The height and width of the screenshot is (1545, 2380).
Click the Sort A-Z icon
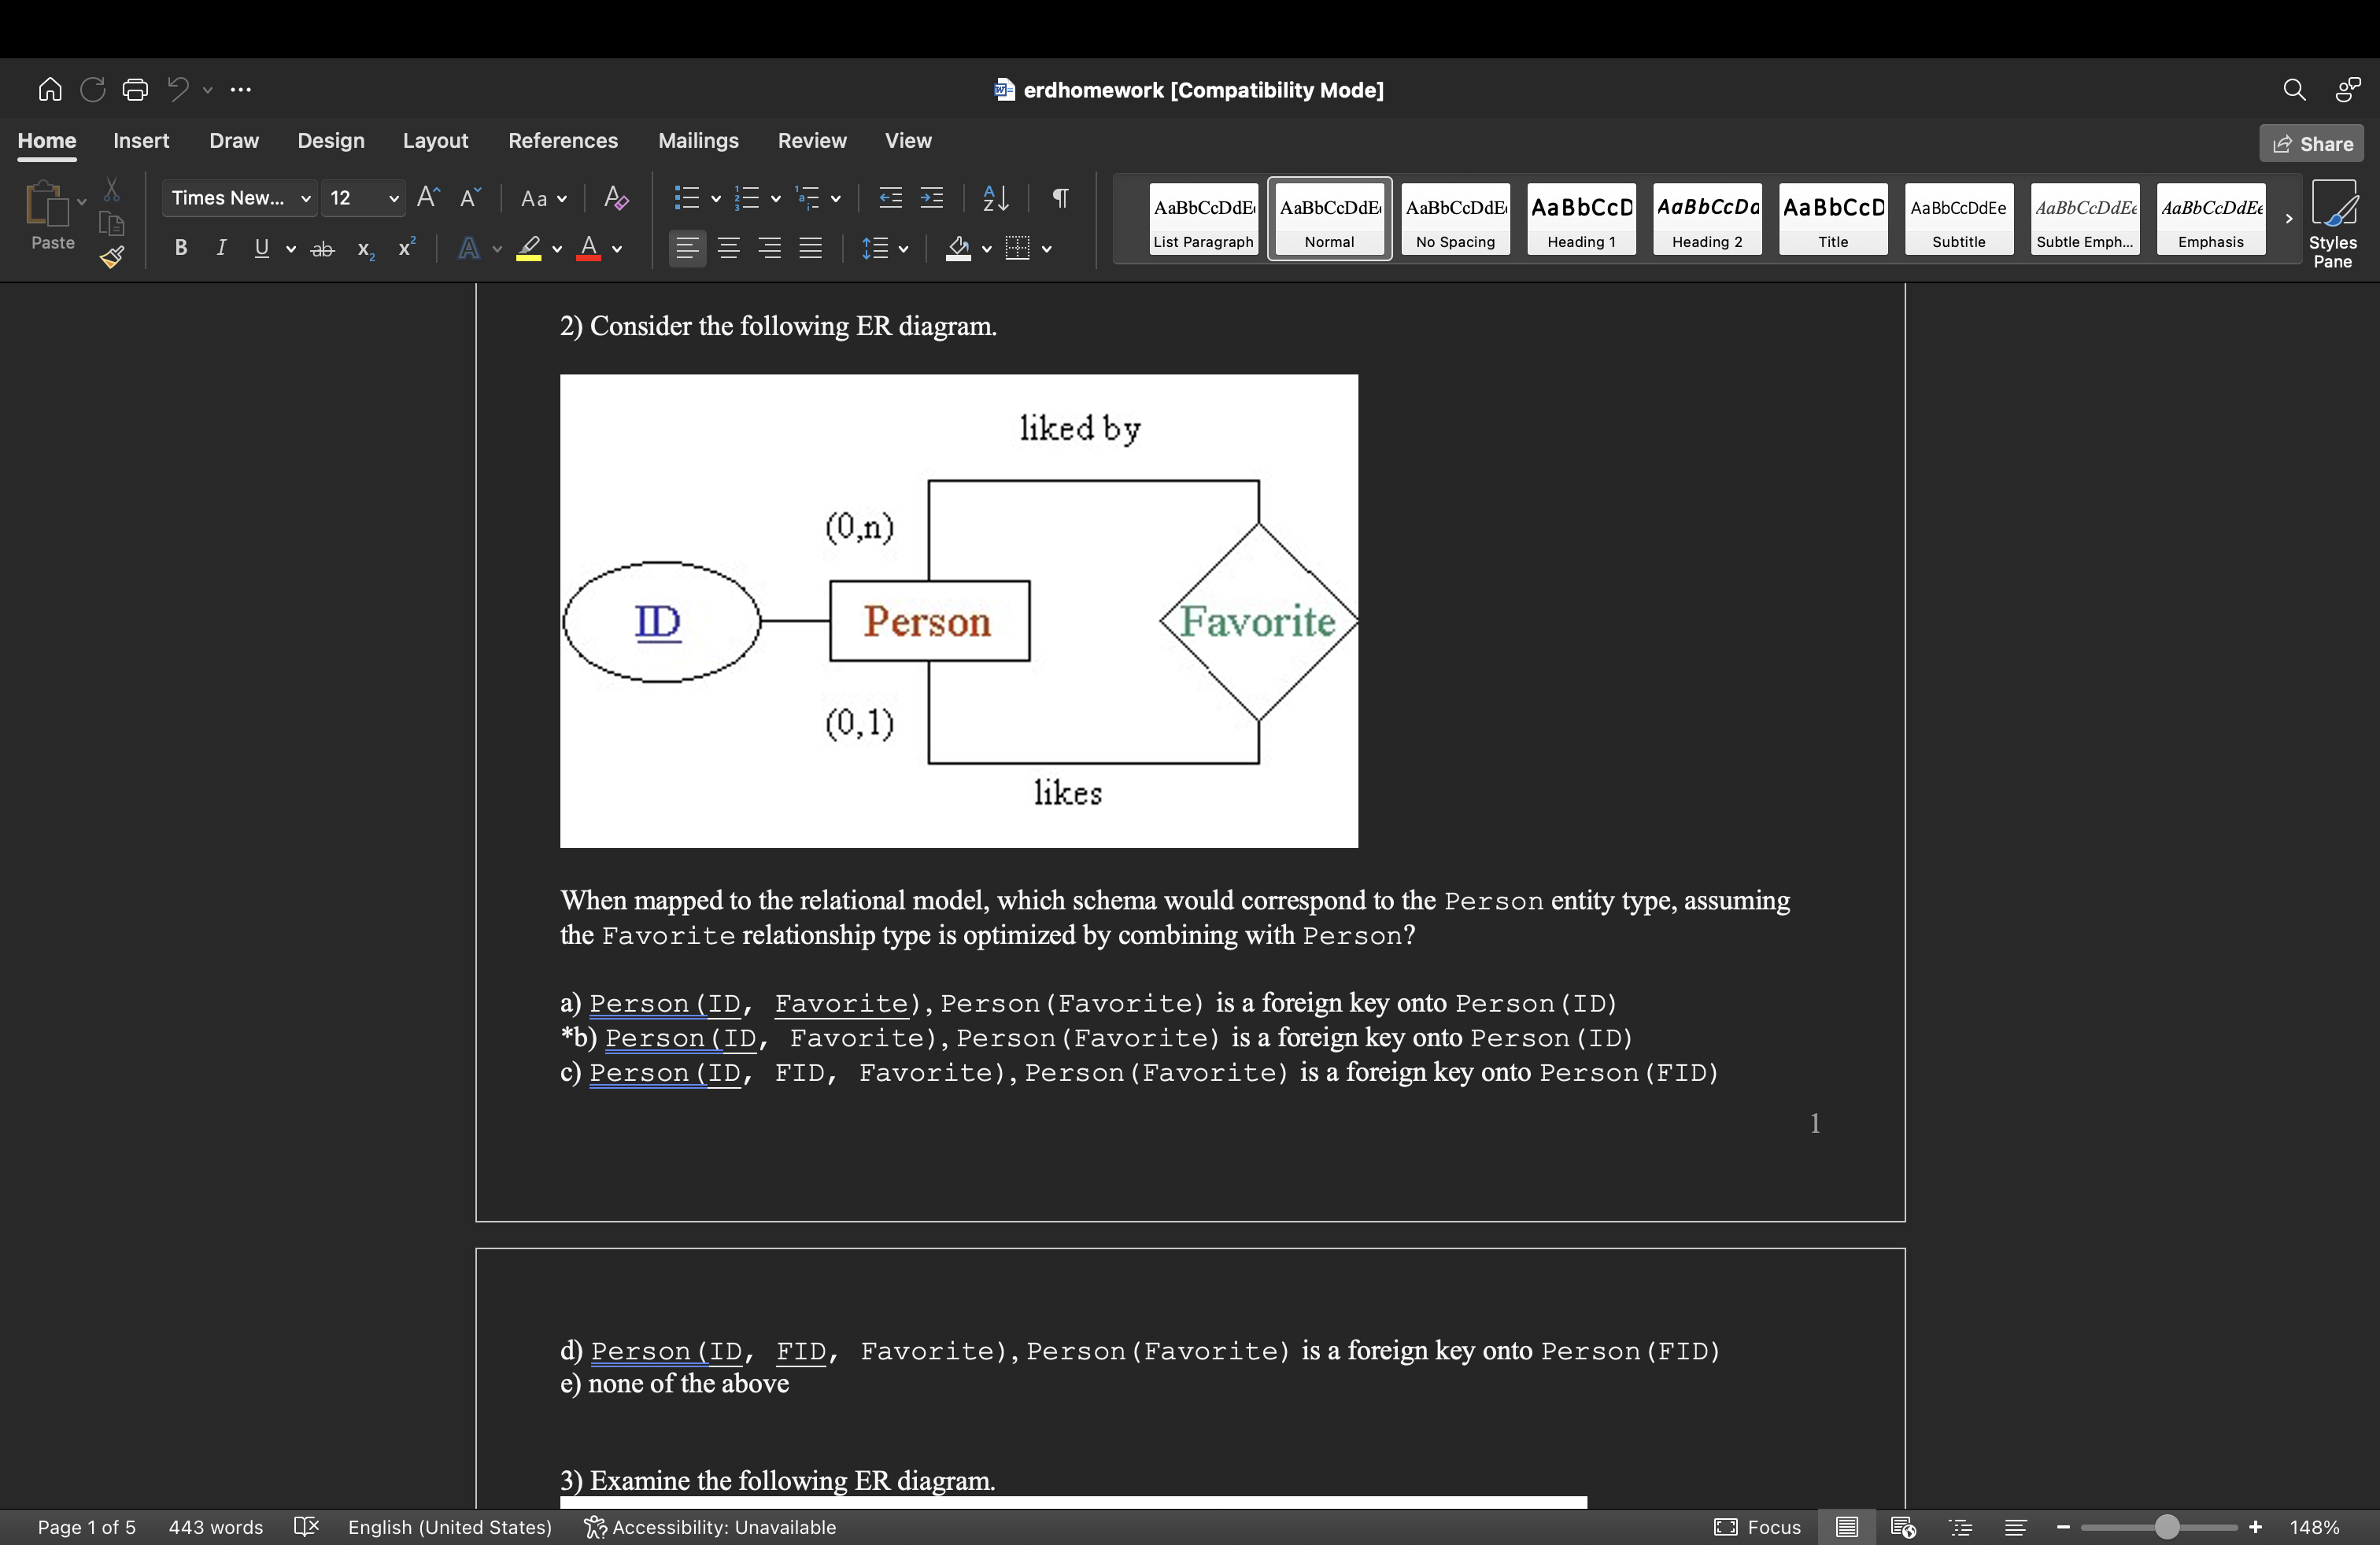[995, 198]
